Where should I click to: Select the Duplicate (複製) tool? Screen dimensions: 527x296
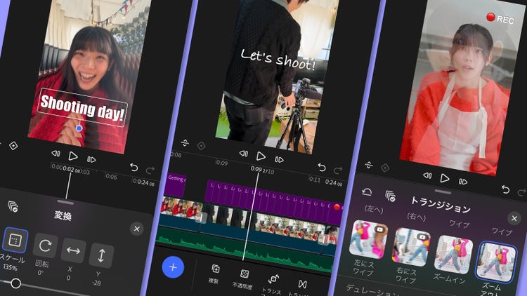(x=215, y=273)
